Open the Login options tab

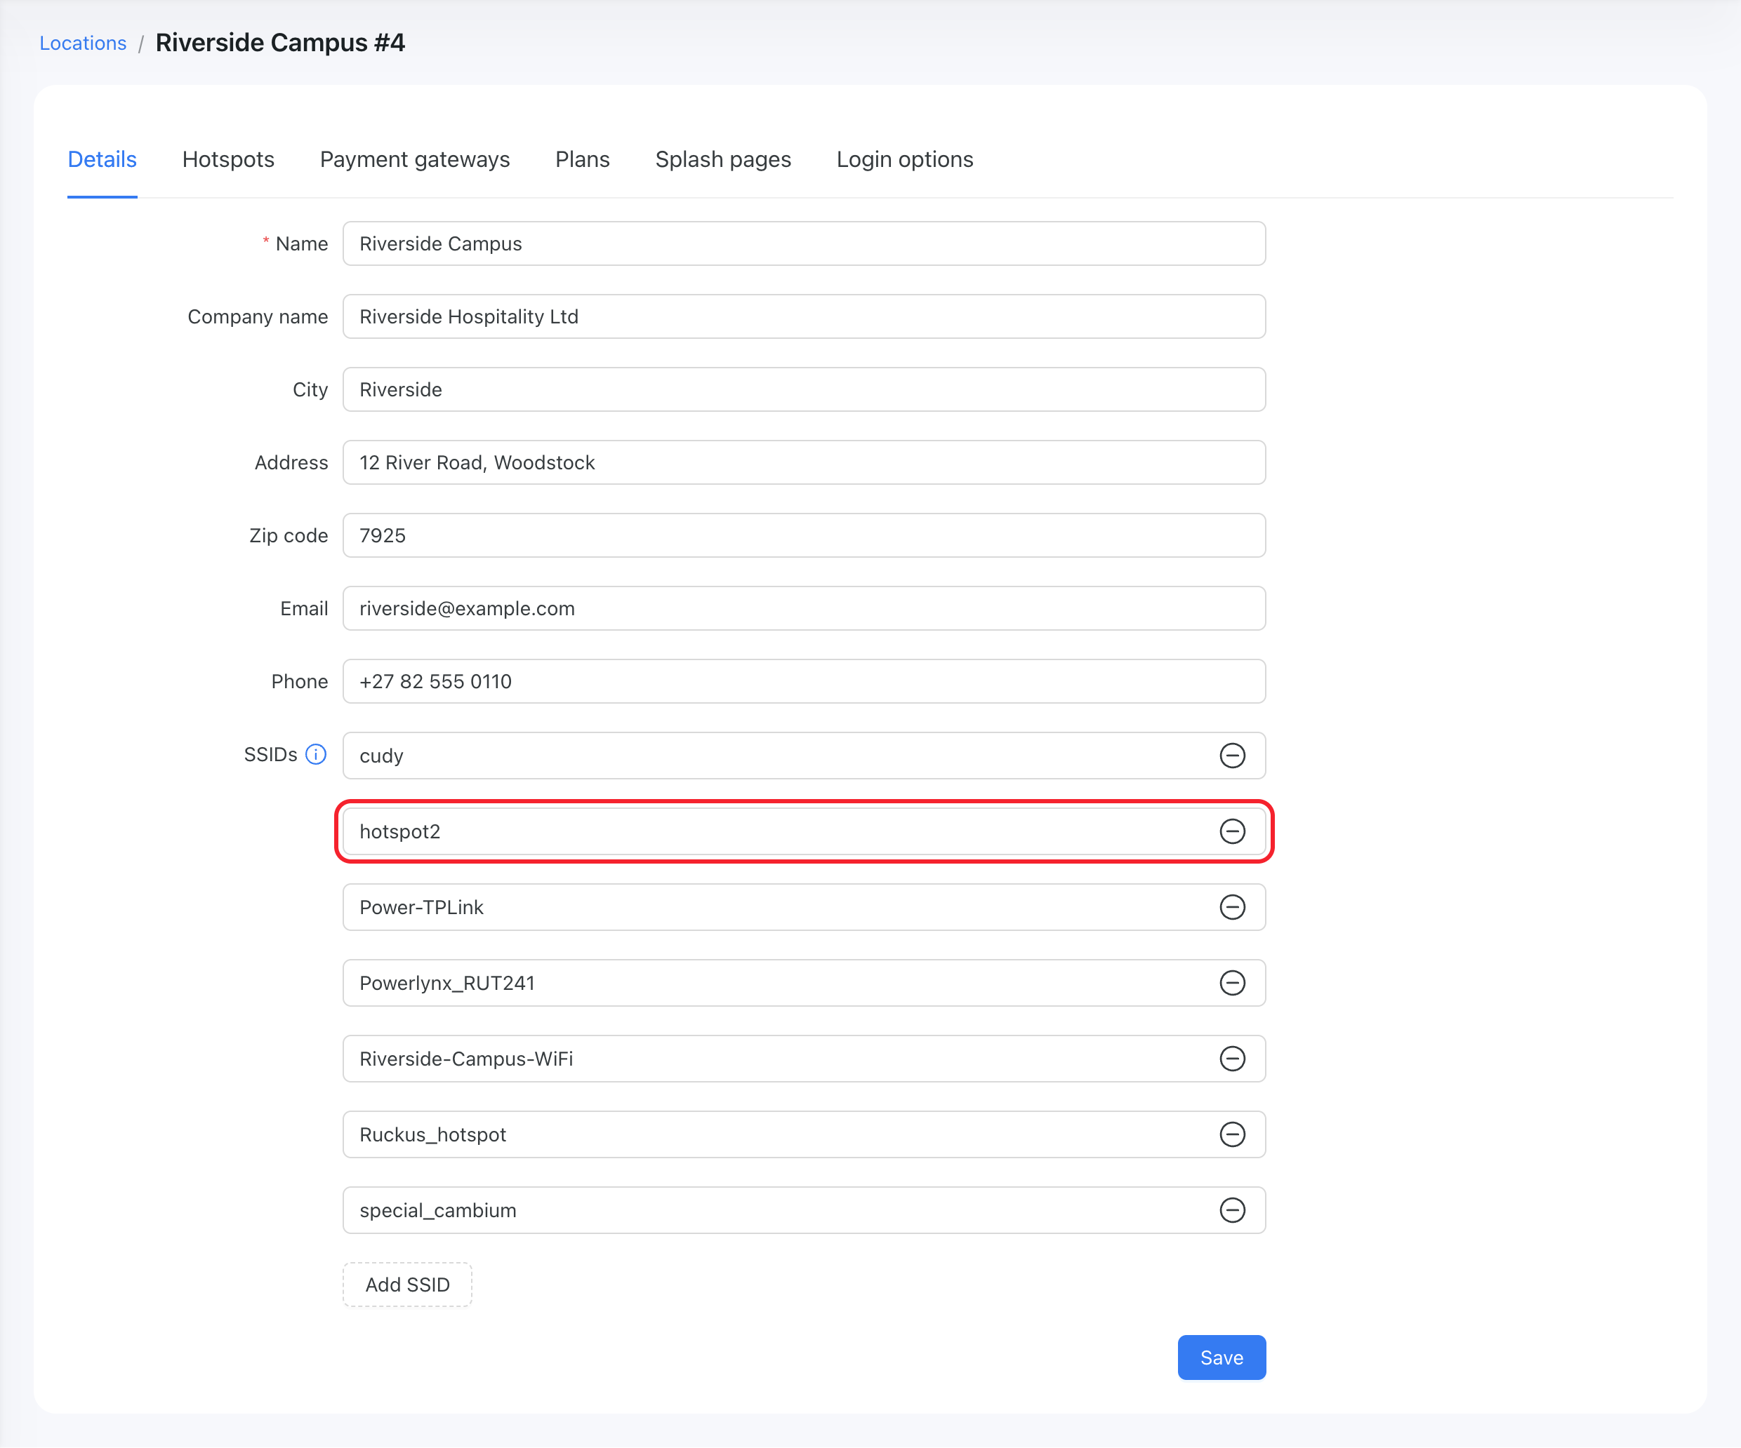click(904, 159)
